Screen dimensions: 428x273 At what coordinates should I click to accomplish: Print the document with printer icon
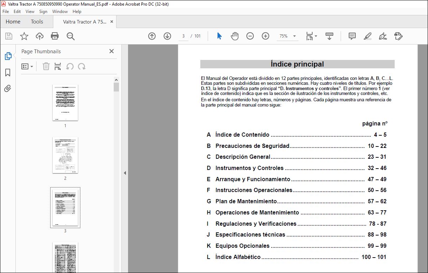pos(55,36)
